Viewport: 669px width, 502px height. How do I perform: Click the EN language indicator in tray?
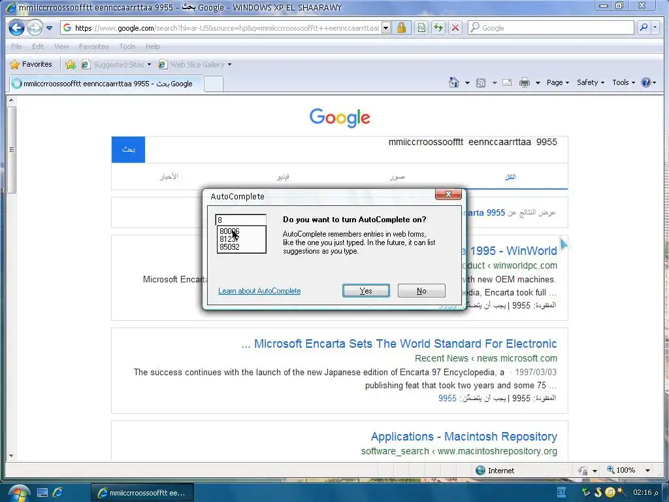coord(561,492)
